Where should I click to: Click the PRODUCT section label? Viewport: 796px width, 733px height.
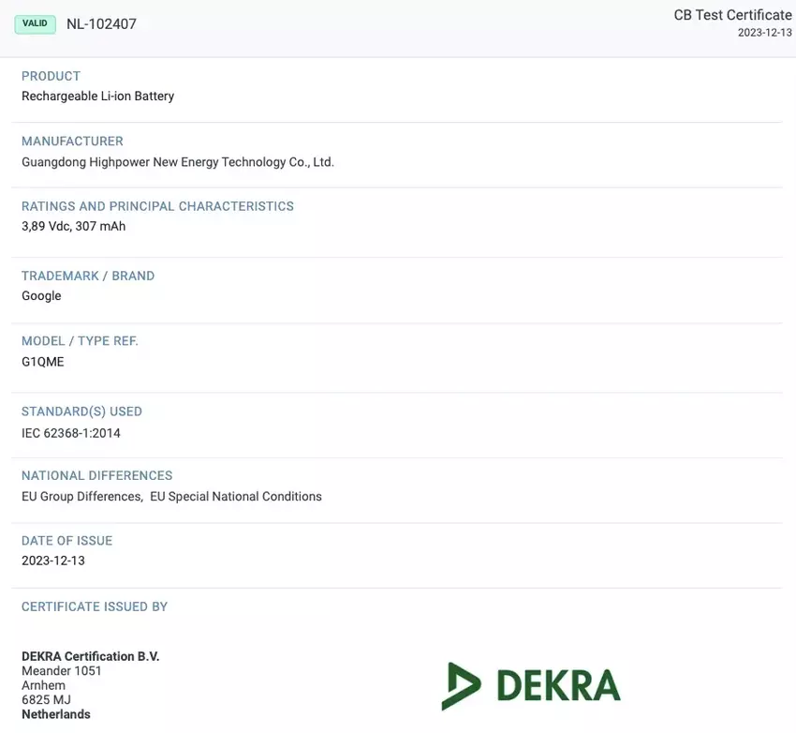pyautogui.click(x=52, y=76)
